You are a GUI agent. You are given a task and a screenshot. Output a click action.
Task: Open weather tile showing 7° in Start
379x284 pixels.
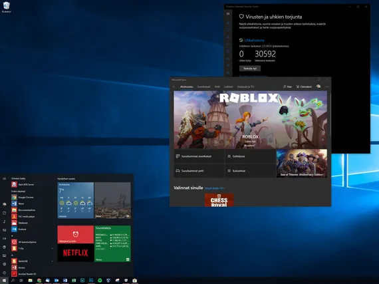point(76,200)
